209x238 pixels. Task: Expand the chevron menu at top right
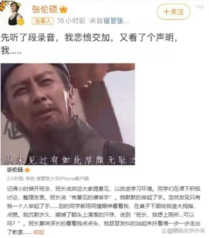pos(200,7)
